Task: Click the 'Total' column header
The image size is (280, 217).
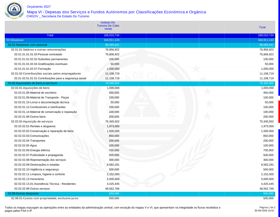Action: coord(262,27)
